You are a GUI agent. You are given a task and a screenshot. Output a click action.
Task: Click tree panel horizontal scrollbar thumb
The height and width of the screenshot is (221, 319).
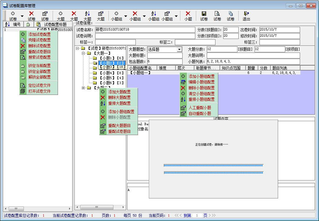click(97, 207)
